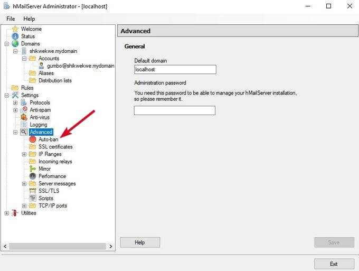Expand the Utilities node
The height and width of the screenshot is (271, 359).
coord(7,213)
